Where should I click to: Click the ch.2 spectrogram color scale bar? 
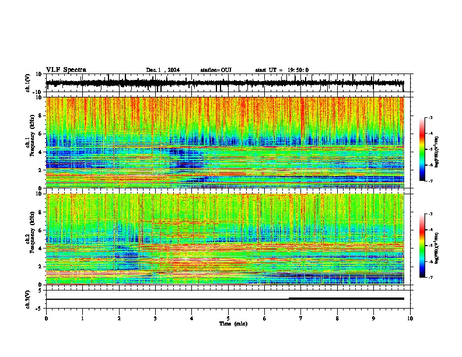tap(422, 246)
